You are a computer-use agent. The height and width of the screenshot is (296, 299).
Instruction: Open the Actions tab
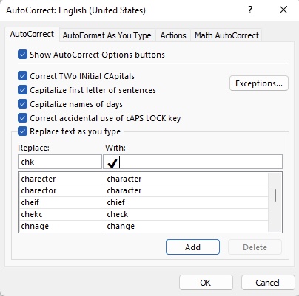coord(173,35)
